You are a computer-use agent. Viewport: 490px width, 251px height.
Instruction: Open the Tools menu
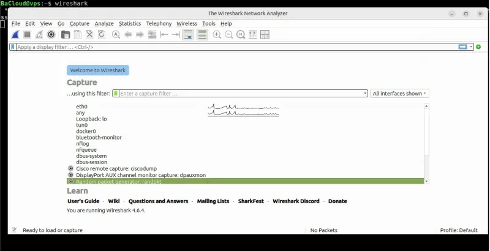pos(208,23)
